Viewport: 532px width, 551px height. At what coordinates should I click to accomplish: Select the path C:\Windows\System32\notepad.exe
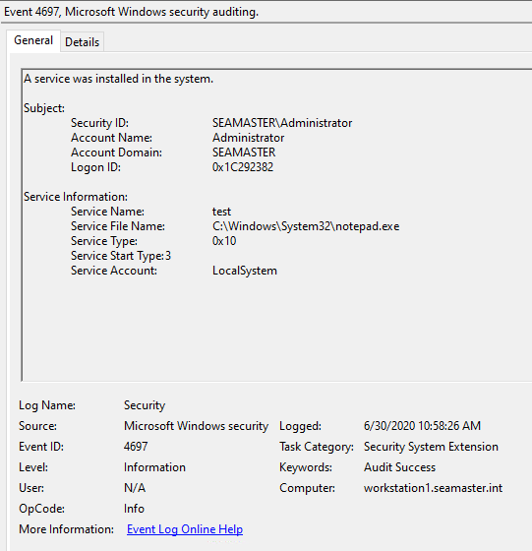pos(306,226)
